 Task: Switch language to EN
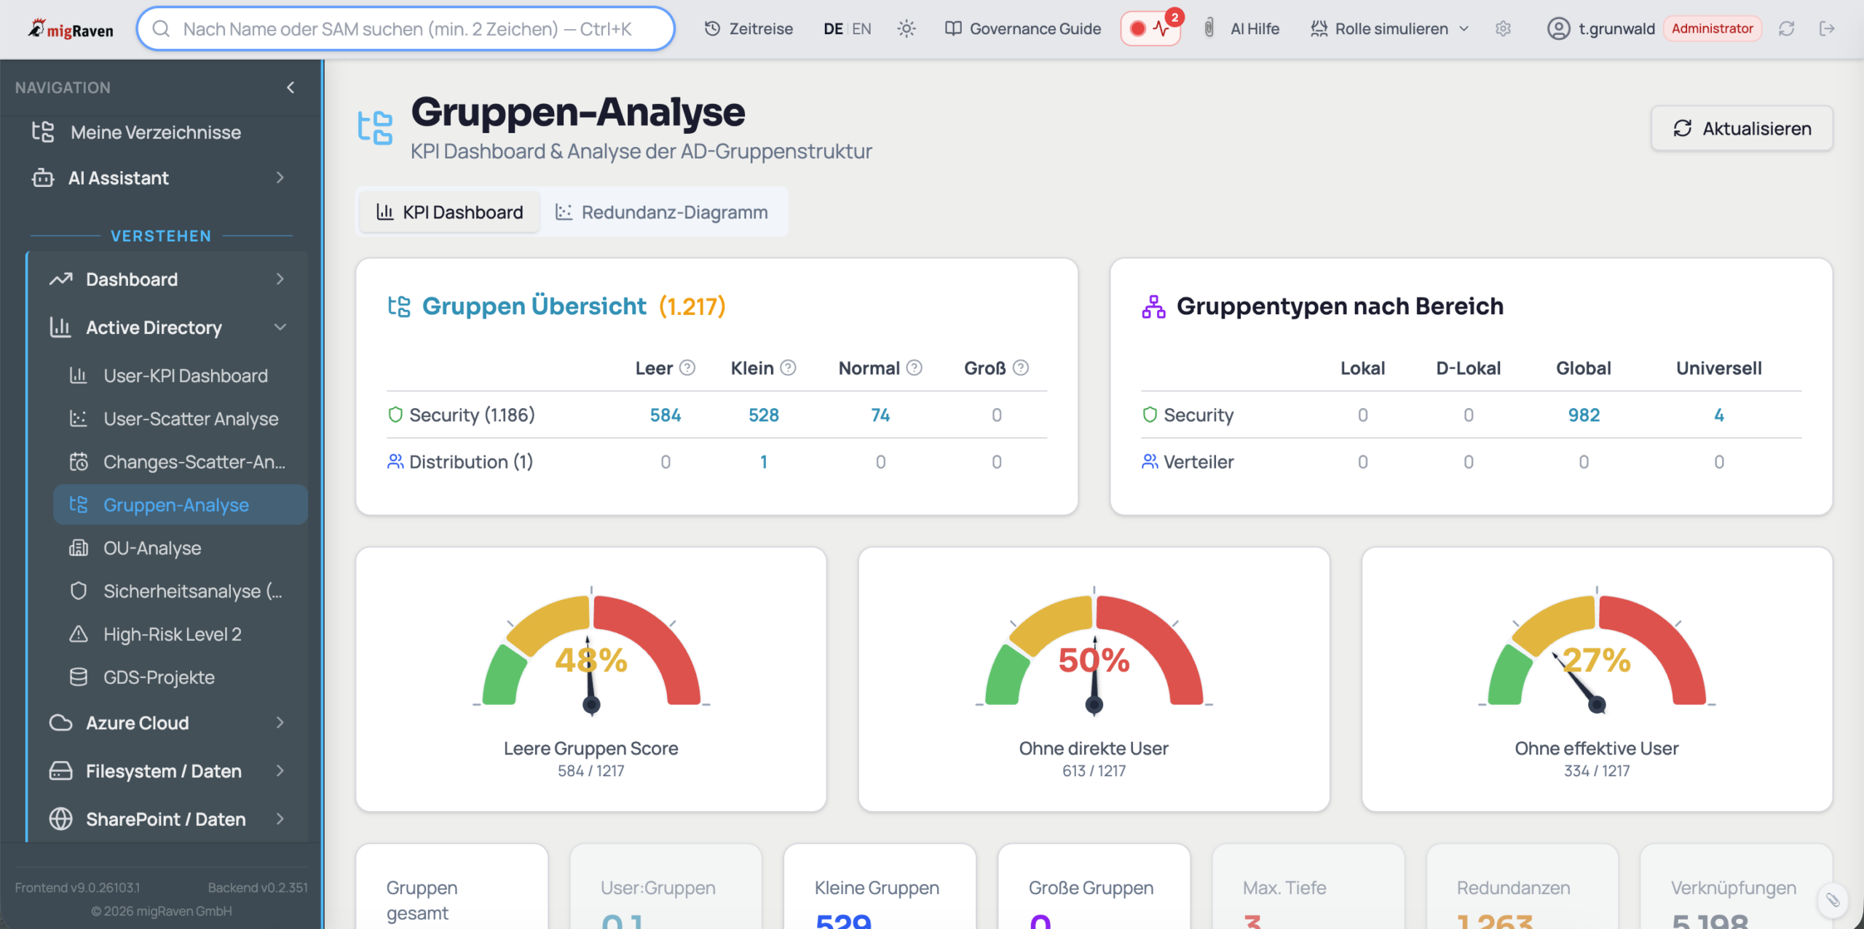point(861,28)
